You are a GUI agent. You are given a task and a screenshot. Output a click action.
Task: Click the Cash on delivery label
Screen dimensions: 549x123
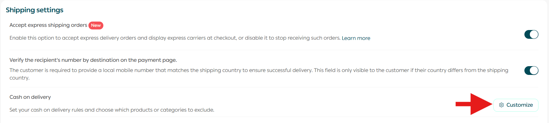[x=30, y=97]
